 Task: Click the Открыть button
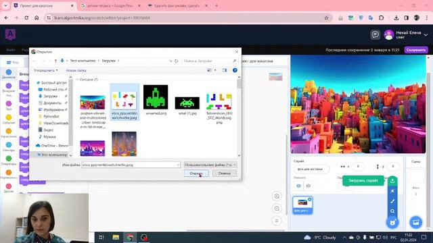(x=196, y=173)
